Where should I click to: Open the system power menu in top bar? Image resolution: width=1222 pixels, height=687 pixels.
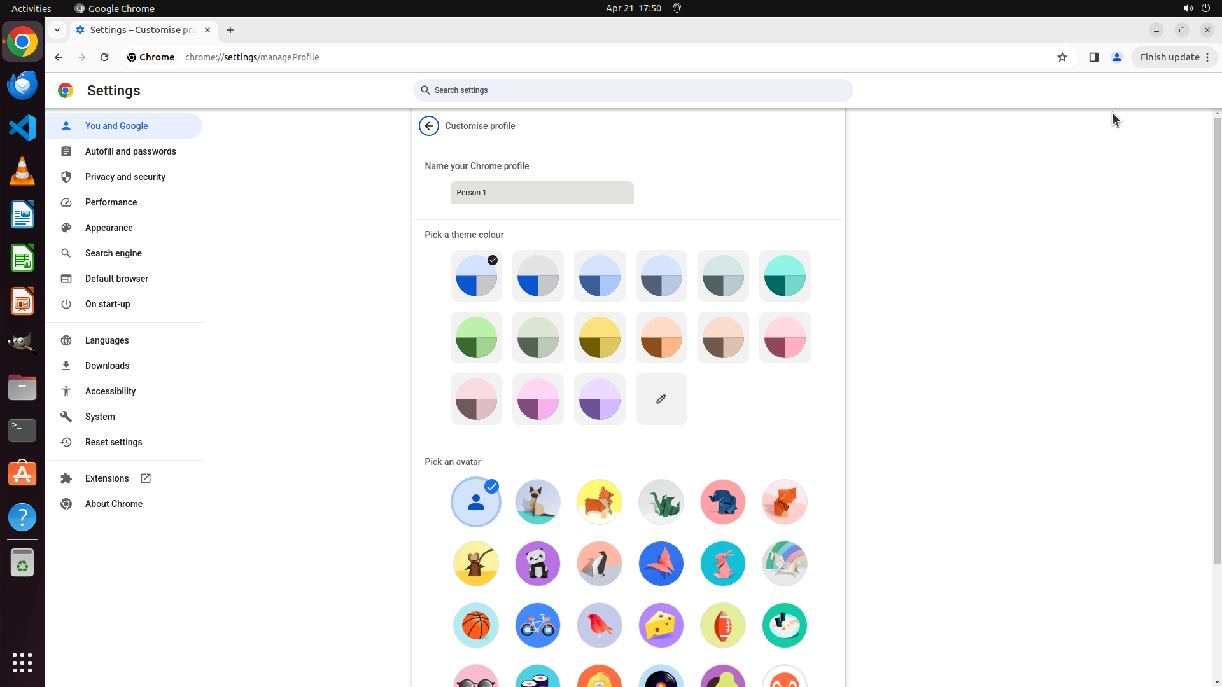tap(1205, 8)
